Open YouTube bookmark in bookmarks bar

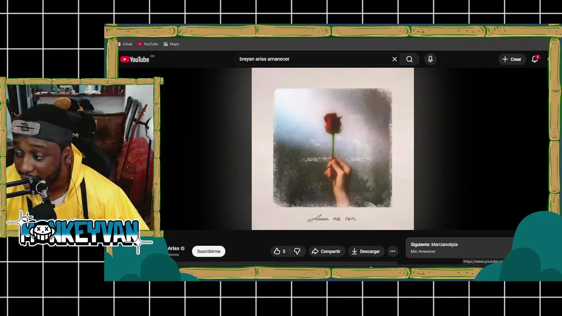click(148, 44)
